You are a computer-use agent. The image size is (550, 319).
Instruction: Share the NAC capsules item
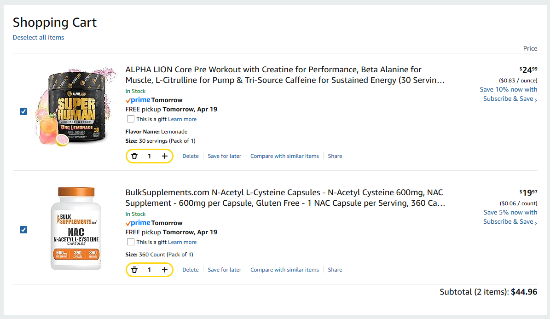point(335,270)
